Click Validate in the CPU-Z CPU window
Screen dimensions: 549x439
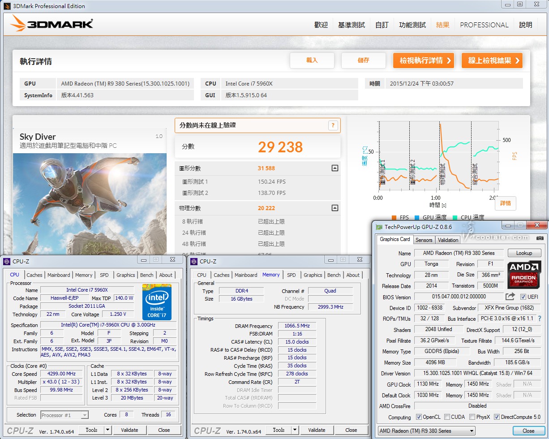(129, 430)
